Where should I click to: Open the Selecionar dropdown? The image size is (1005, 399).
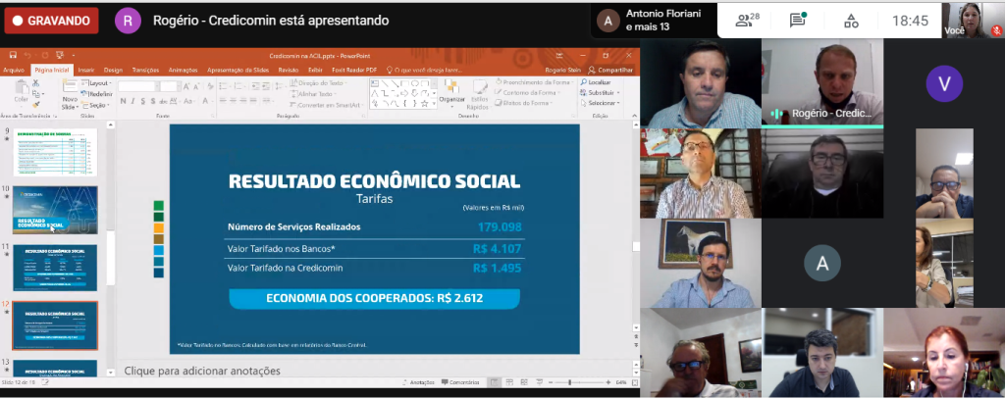click(601, 103)
